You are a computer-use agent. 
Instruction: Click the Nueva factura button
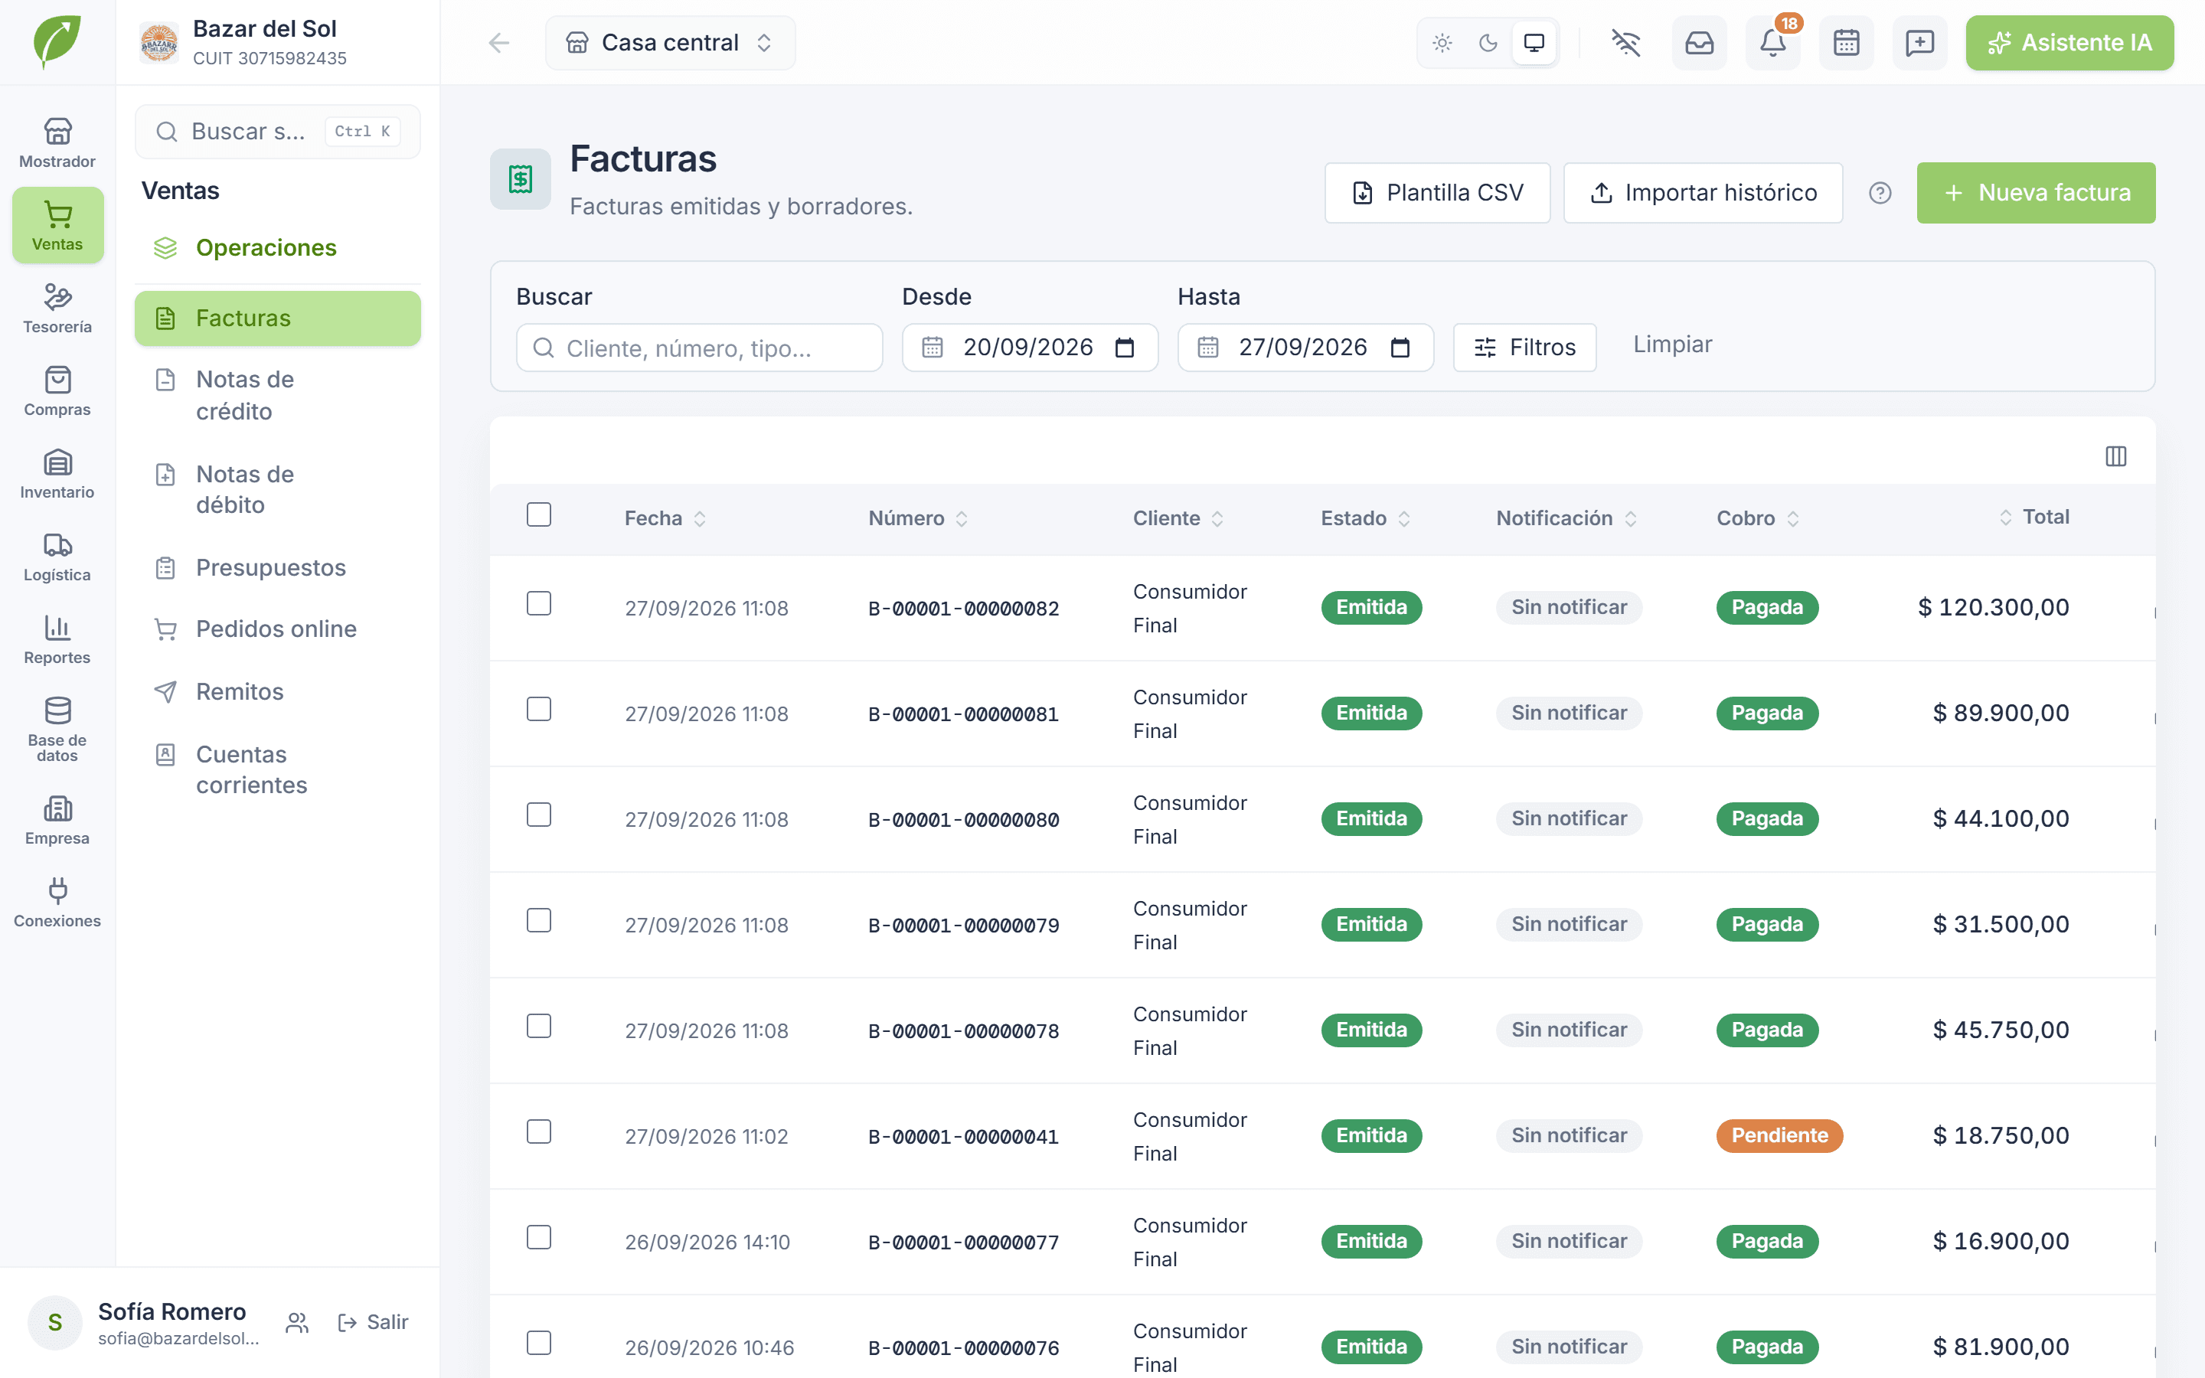pyautogui.click(x=2036, y=193)
